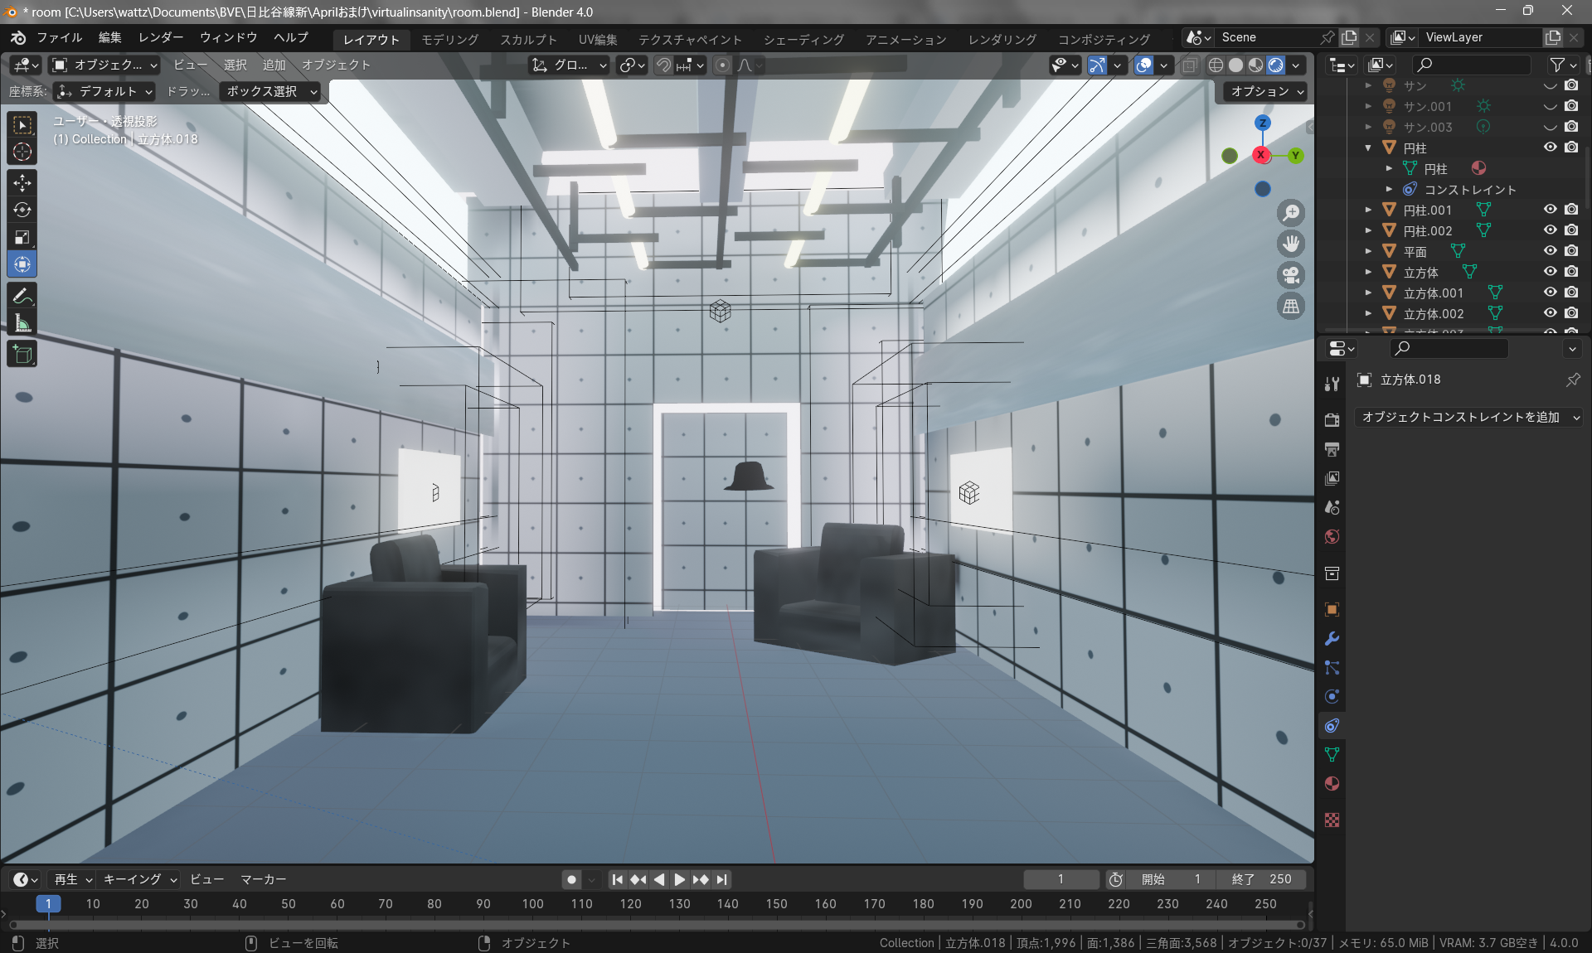This screenshot has height=953, width=1592.
Task: Select the Annotate pencil tool
Action: 22,296
